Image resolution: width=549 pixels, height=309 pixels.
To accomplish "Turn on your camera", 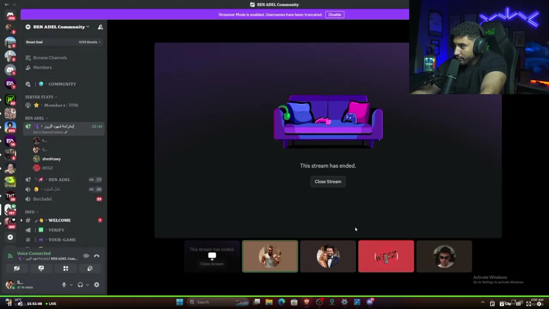I will pyautogui.click(x=17, y=268).
